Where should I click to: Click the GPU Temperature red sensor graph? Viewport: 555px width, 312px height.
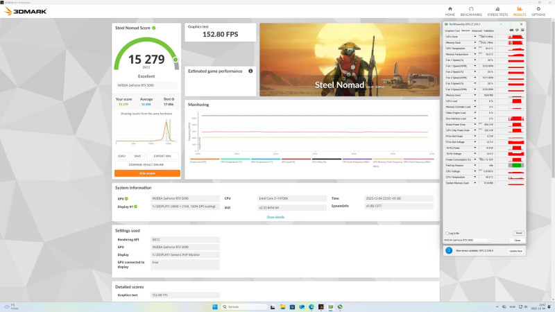coord(516,49)
